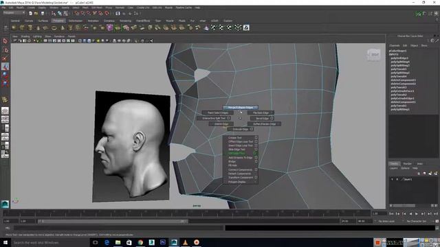Select polyExtrudeFace1 in the Channel Box inputs
Screen dimensions: 440x247
coord(402,91)
